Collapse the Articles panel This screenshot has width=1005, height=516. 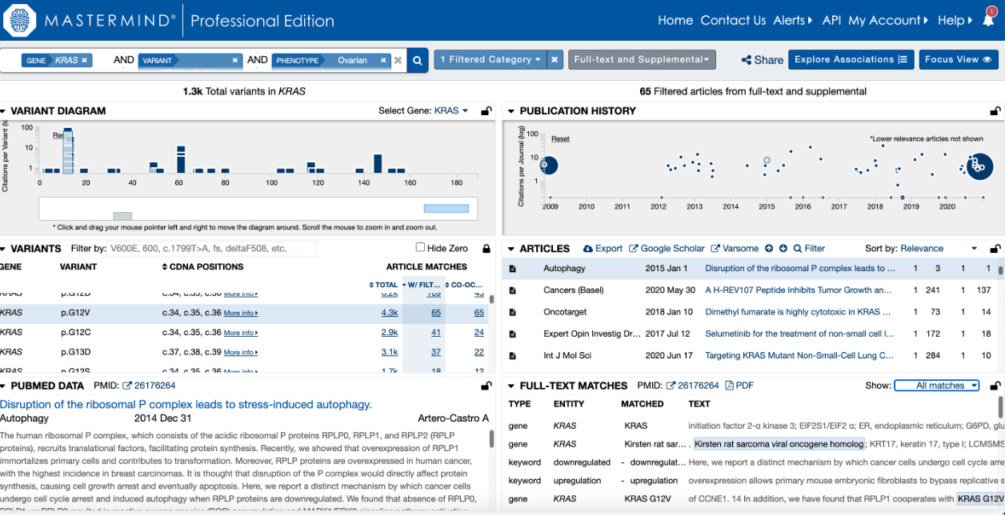511,249
